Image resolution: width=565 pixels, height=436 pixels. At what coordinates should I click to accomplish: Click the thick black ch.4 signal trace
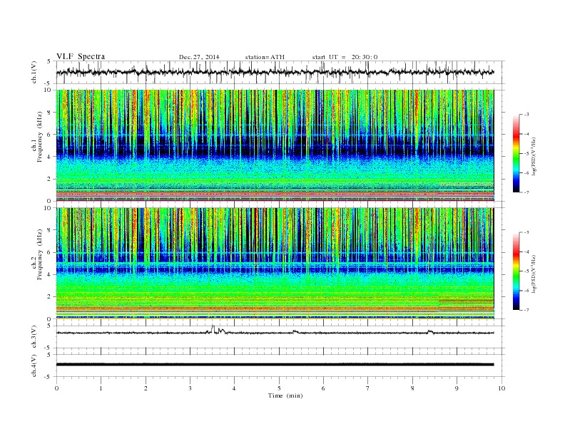[x=275, y=365]
